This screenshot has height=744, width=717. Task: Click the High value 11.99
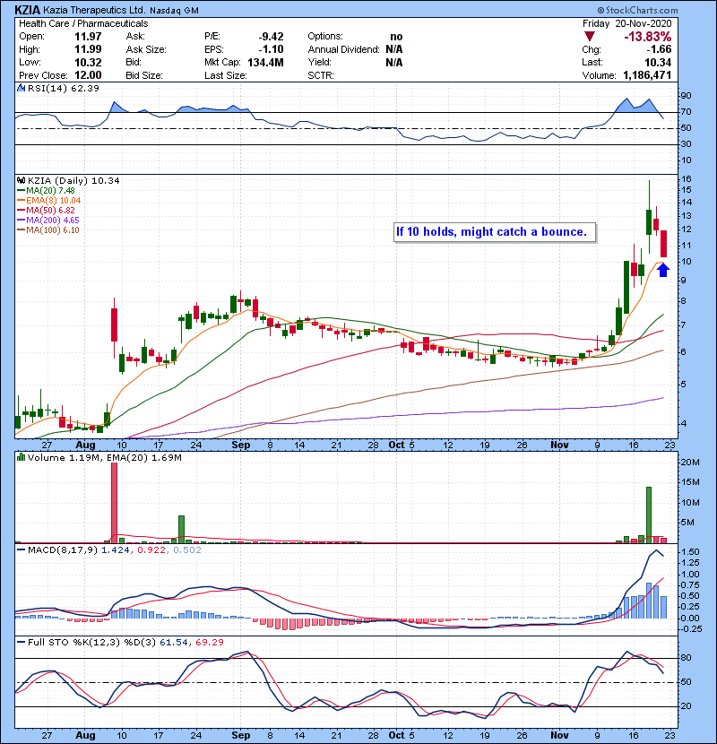pos(88,49)
